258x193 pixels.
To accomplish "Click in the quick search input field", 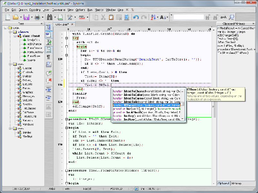I will tap(188, 17).
